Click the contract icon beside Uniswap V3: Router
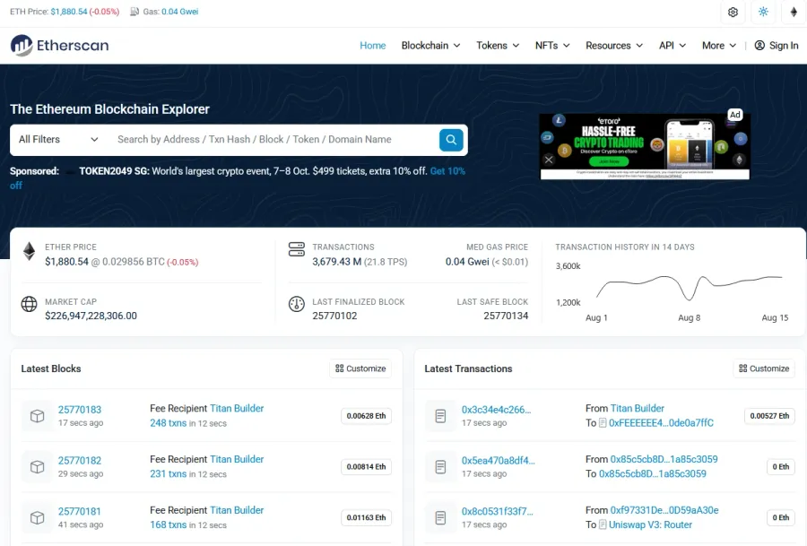Viewport: 807px width, 546px height. coord(603,524)
